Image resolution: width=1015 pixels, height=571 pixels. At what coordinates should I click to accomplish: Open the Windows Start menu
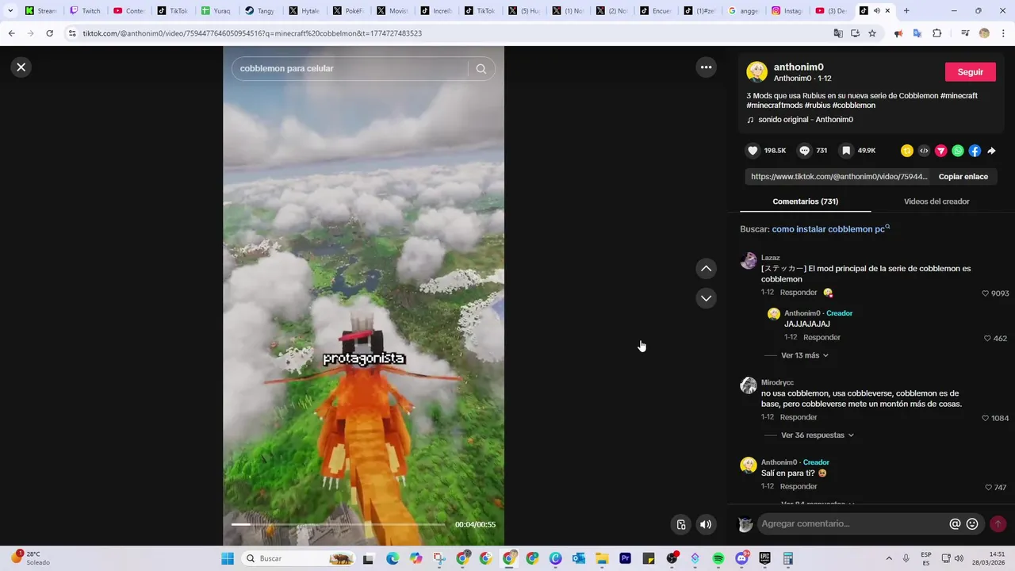[x=228, y=558]
